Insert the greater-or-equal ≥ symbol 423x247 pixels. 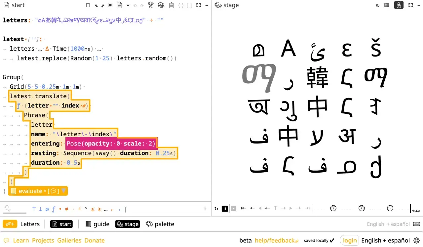click(99, 209)
